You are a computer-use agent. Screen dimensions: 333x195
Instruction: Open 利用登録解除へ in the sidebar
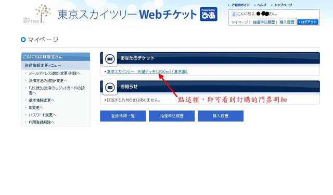coord(42,122)
